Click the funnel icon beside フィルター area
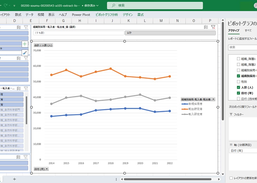 tap(231, 114)
